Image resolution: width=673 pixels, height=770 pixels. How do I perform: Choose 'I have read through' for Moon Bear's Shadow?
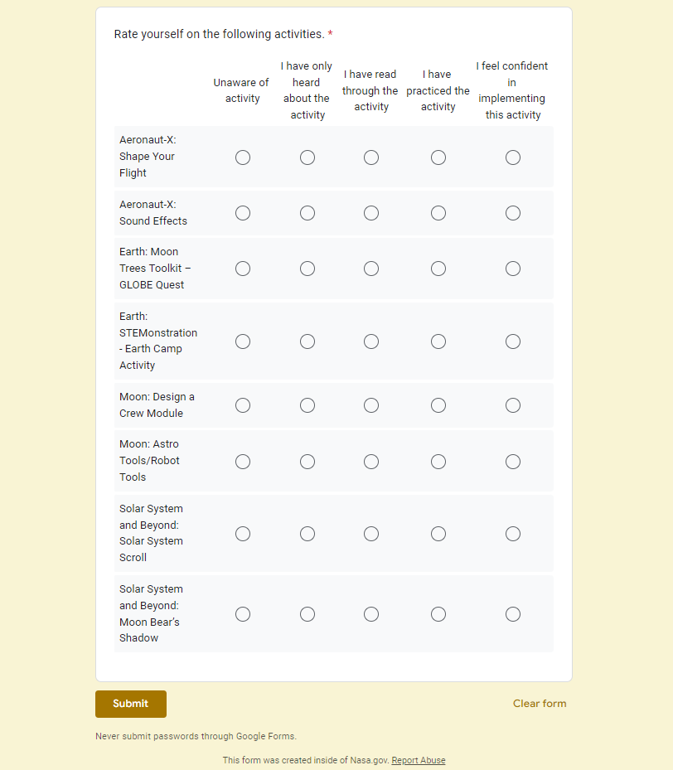pyautogui.click(x=371, y=614)
